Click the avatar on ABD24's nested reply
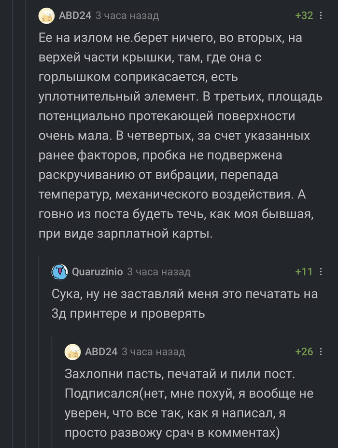The width and height of the screenshot is (338, 448). (x=71, y=352)
